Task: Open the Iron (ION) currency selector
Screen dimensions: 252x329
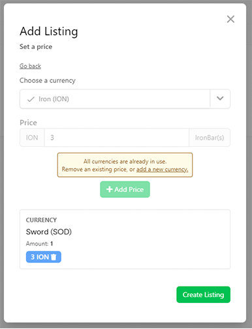Action: pos(125,99)
